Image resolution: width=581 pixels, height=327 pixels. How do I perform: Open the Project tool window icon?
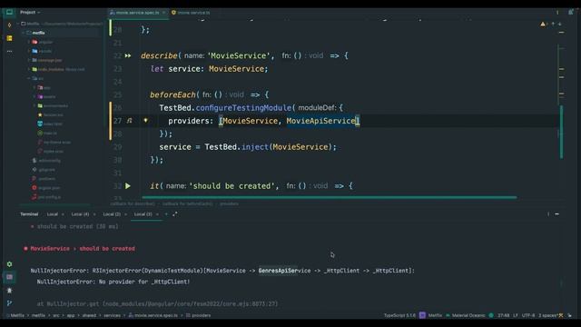pos(9,12)
